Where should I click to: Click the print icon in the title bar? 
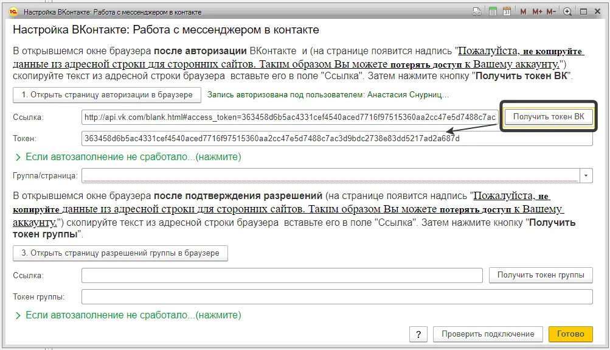click(477, 12)
